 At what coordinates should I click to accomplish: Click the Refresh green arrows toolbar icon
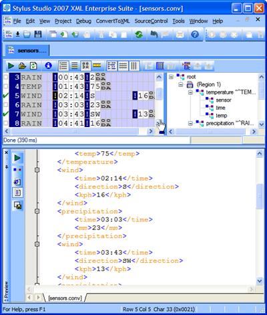[139, 34]
